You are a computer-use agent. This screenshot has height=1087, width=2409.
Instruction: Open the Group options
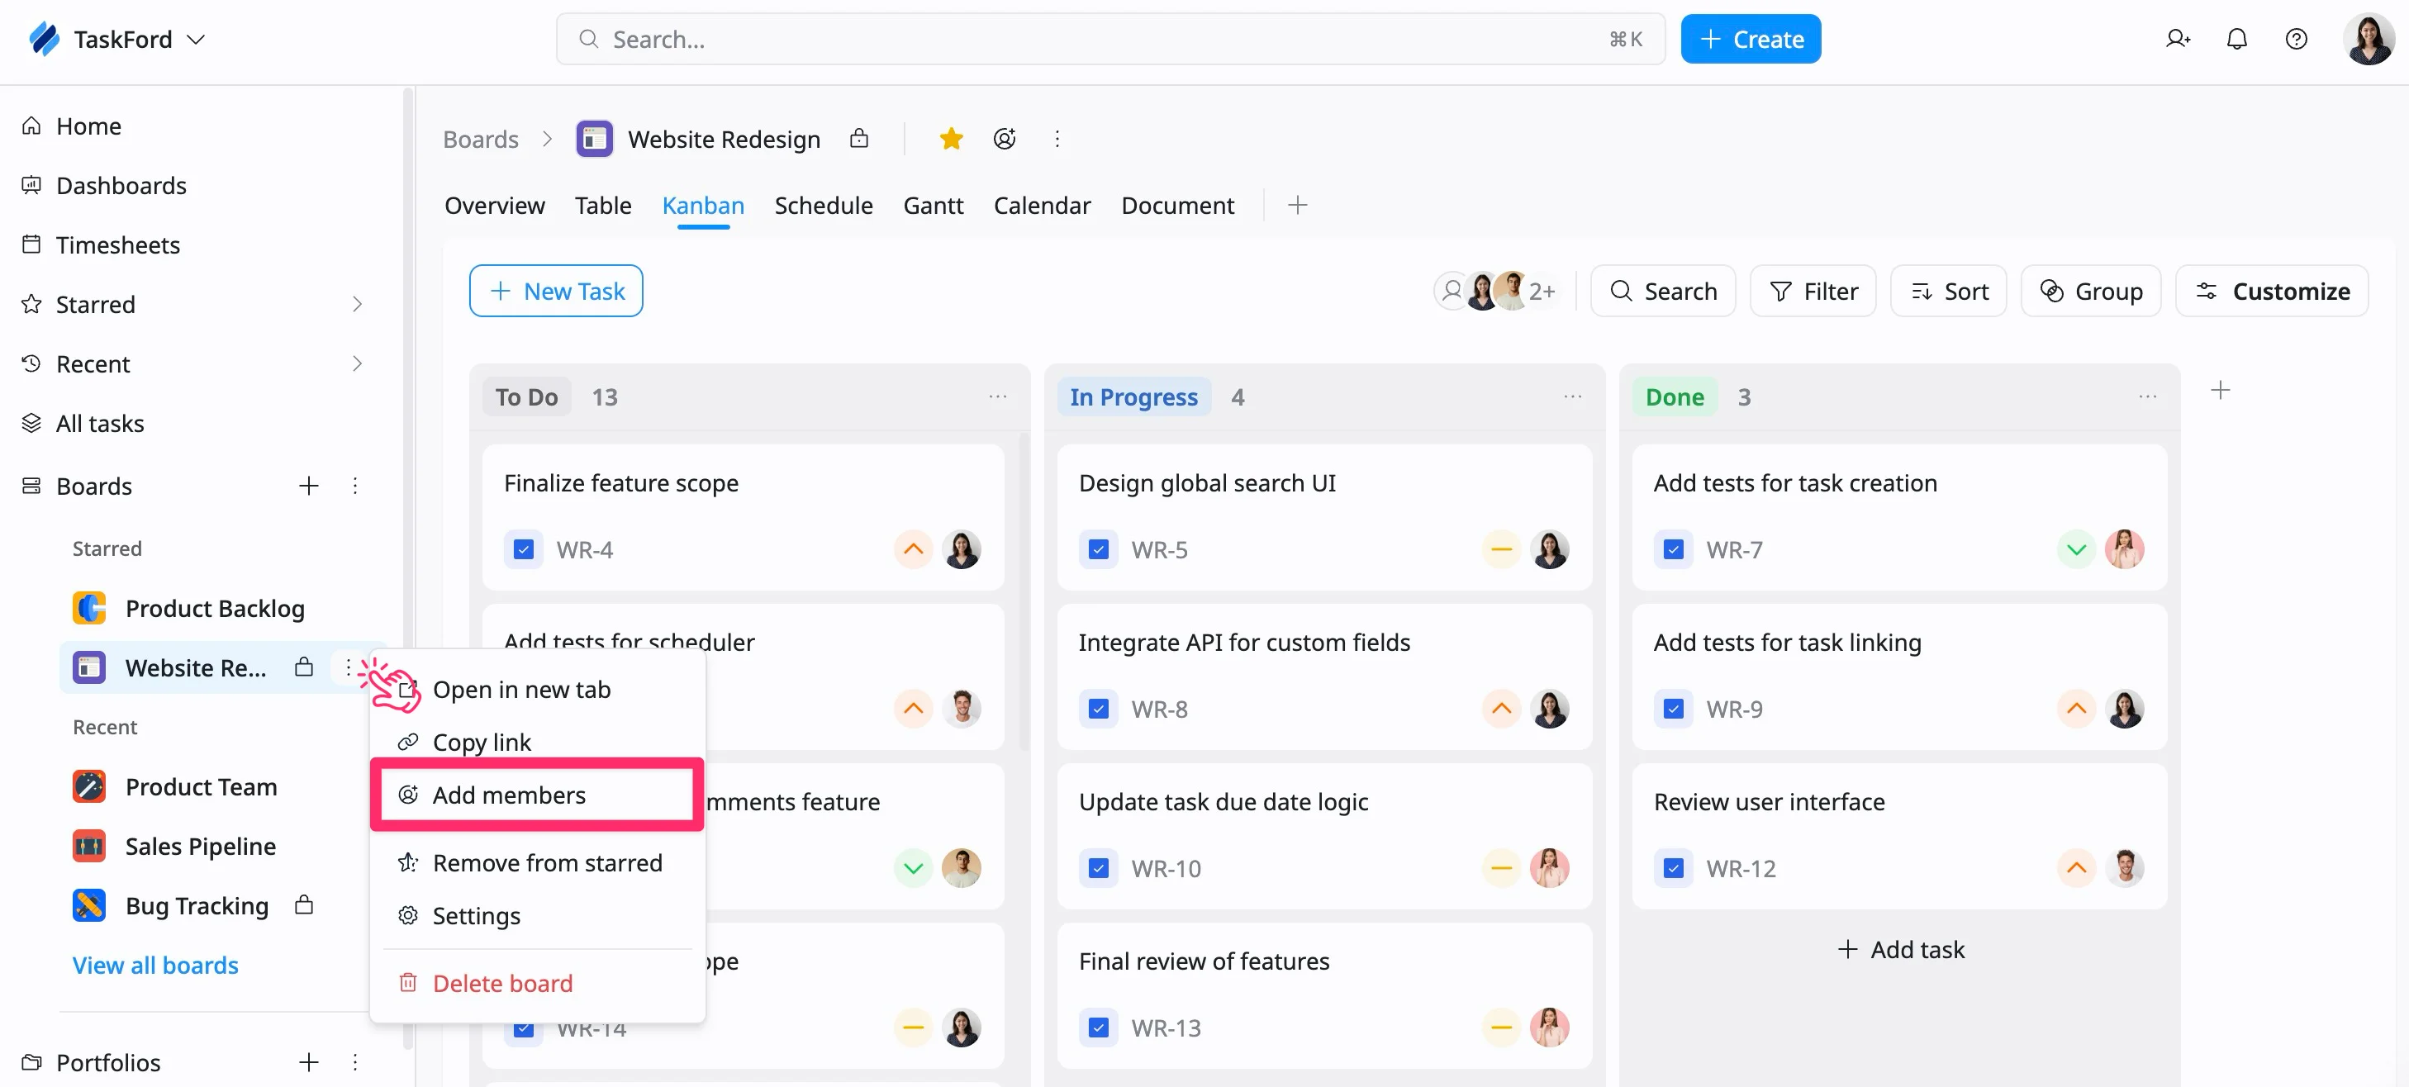click(x=2090, y=291)
